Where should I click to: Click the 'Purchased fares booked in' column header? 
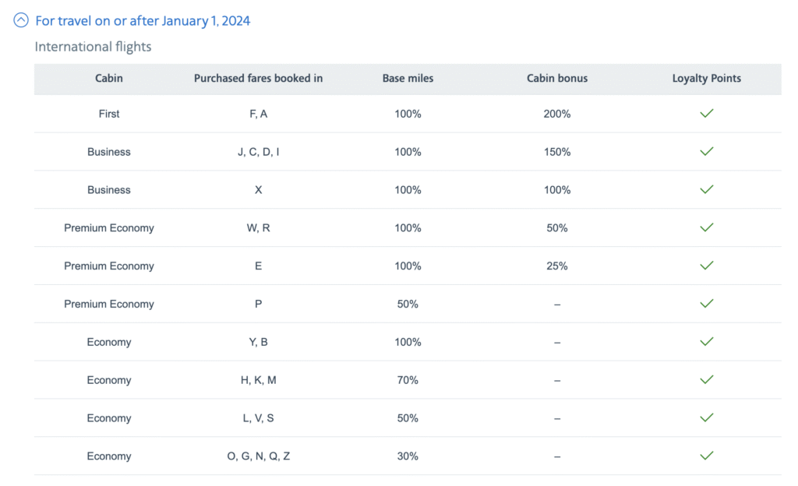[x=258, y=79]
